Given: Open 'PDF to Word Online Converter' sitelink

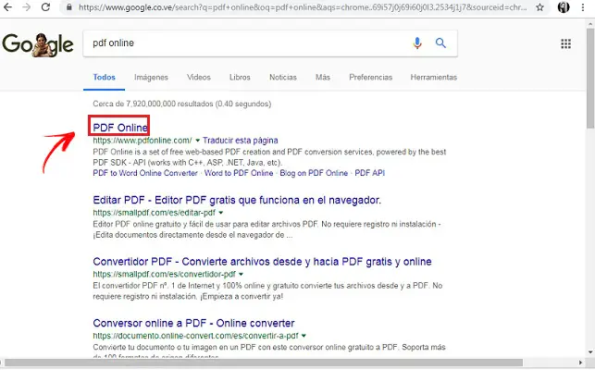Looking at the screenshot, I should [145, 173].
